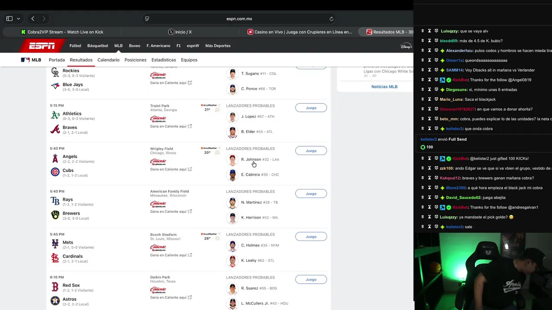The height and width of the screenshot is (310, 552).
Task: Click the Angels team logo
Action: pos(55,158)
